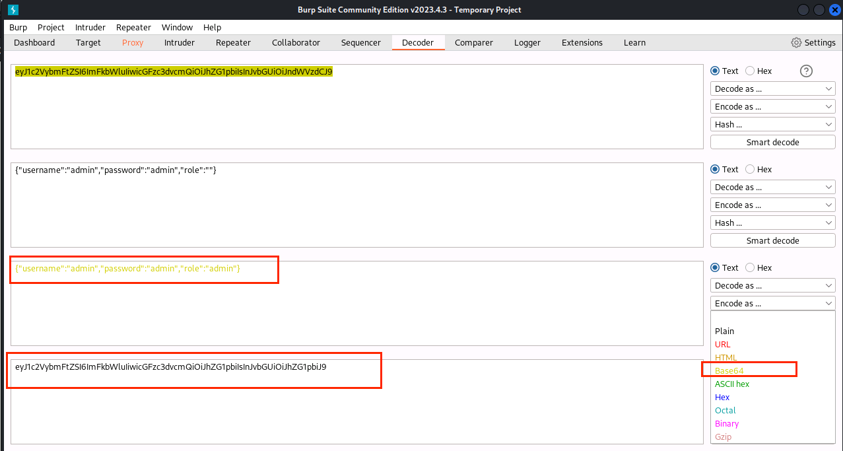Expand 'Hash ...' dropdown in second panel
This screenshot has width=843, height=451.
point(773,223)
